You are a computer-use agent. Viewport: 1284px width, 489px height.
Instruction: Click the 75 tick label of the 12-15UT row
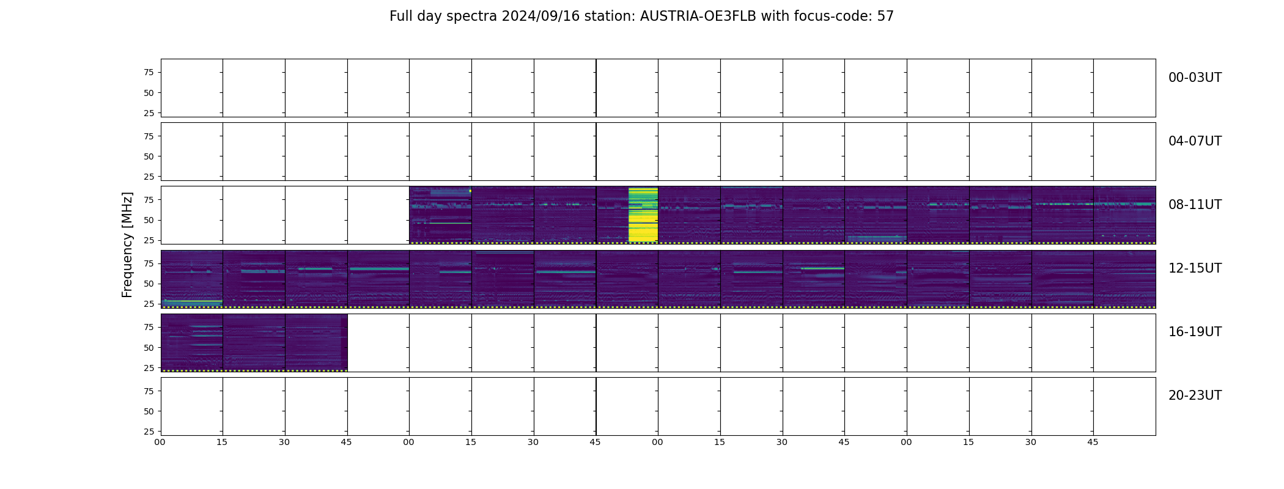coord(149,263)
